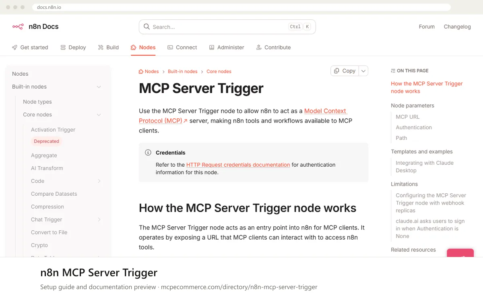Switch to the Build tab
This screenshot has height=302, width=483.
(x=108, y=48)
